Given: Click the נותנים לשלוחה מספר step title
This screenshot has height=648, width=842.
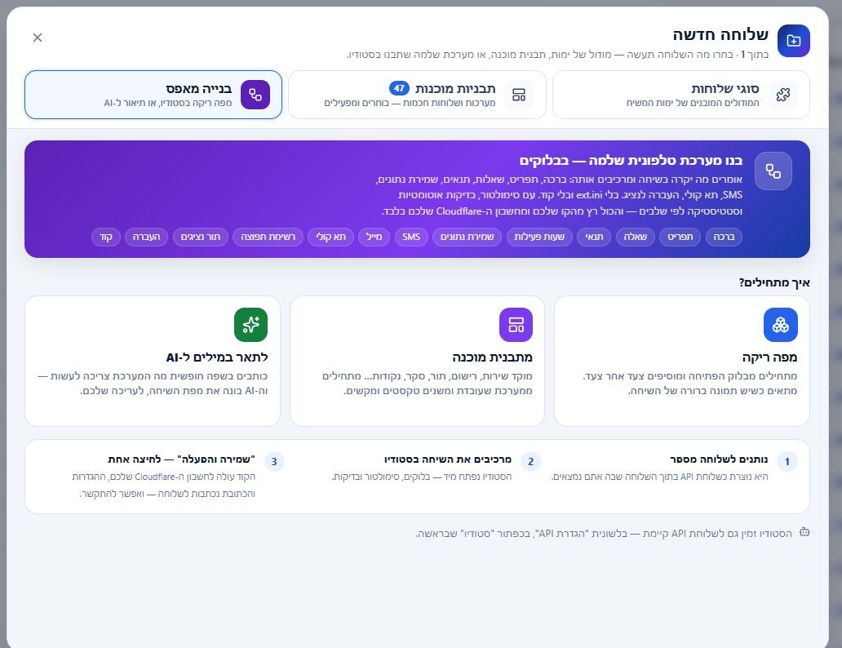Looking at the screenshot, I should pyautogui.click(x=719, y=459).
